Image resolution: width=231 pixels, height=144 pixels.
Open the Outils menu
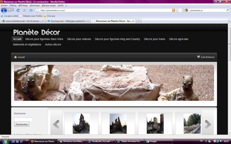click(61, 5)
